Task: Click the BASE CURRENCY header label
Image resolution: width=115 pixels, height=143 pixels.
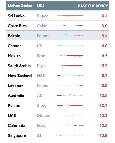Action: click(x=93, y=6)
